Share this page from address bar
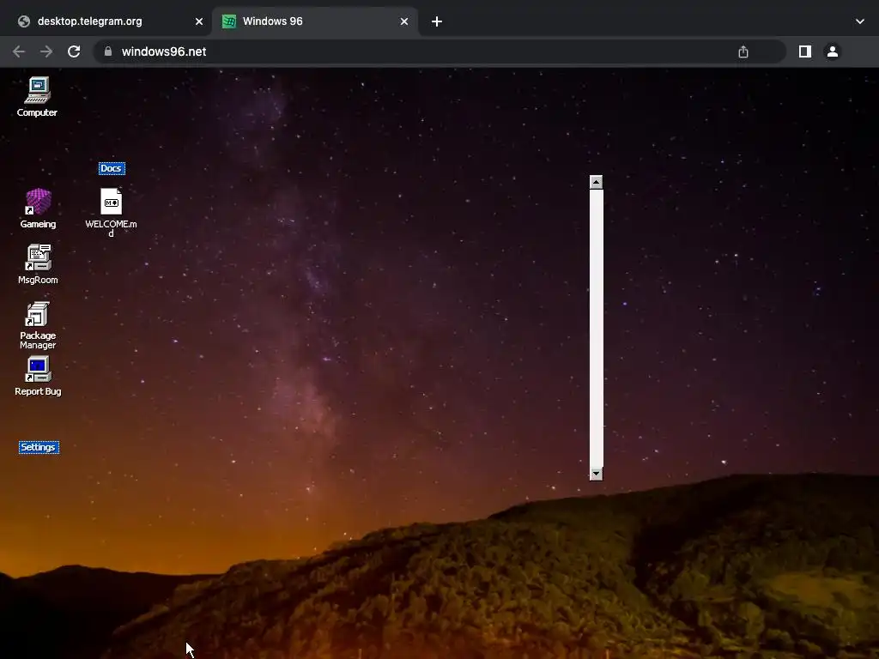Screen dimensions: 879x659 click(743, 51)
